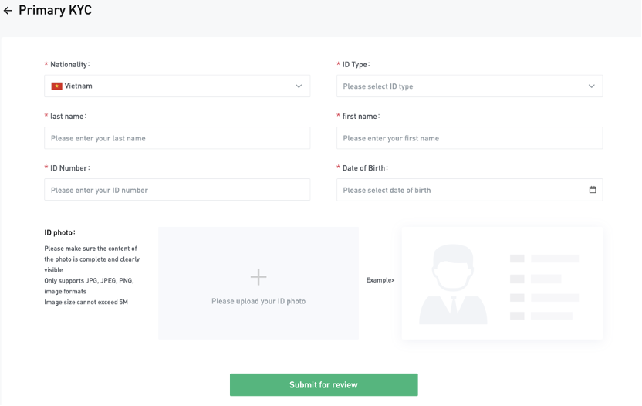Click the ID photo heading label
The image size is (642, 406).
[x=59, y=232]
